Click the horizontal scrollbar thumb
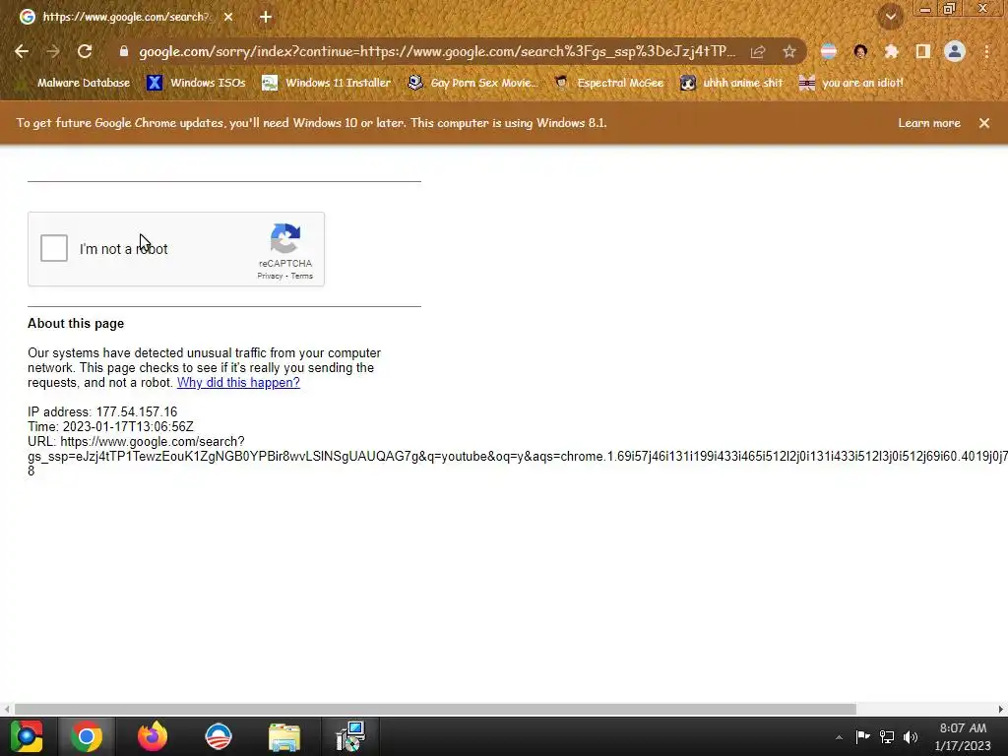The height and width of the screenshot is (756, 1008). (435, 709)
